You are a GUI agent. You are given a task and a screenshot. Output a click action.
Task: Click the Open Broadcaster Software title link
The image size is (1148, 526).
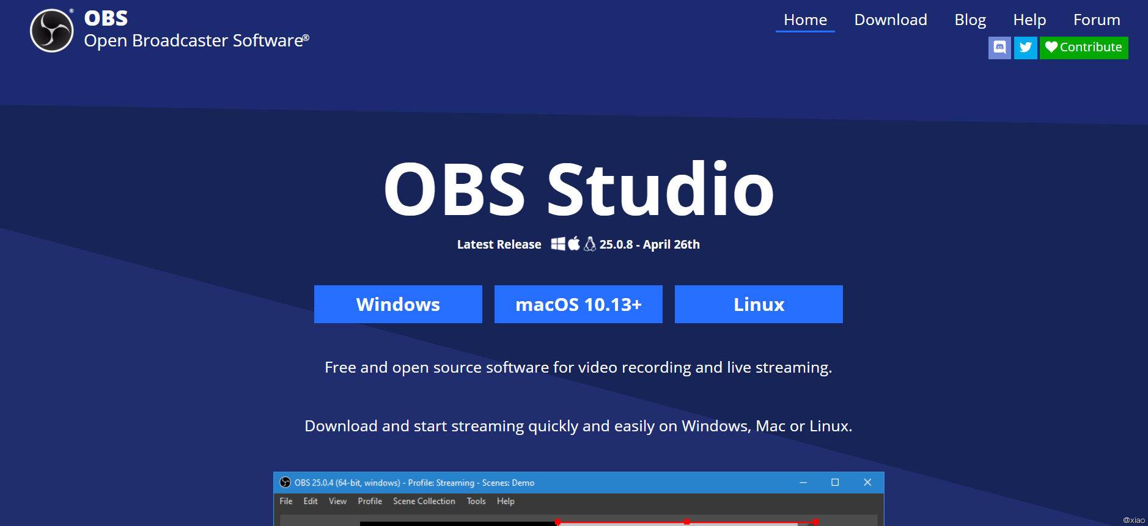tap(196, 40)
